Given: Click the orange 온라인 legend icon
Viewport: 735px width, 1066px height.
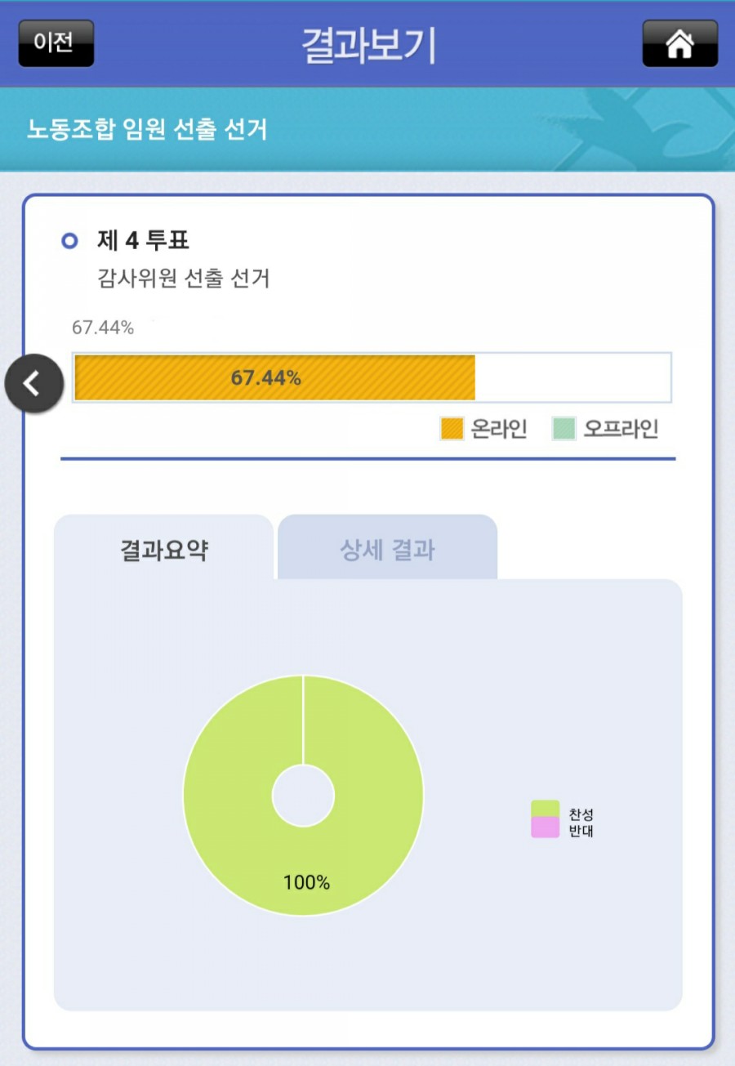Looking at the screenshot, I should click(452, 429).
